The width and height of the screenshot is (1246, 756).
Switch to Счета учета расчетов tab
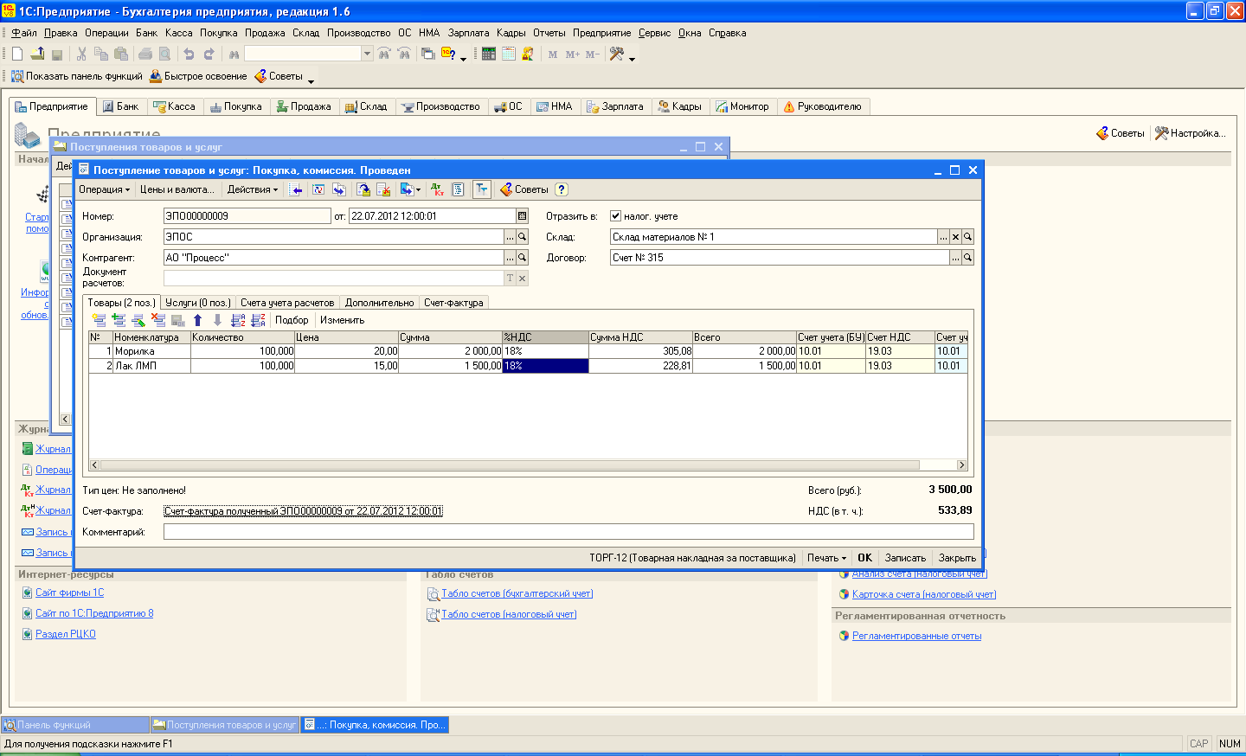(287, 303)
